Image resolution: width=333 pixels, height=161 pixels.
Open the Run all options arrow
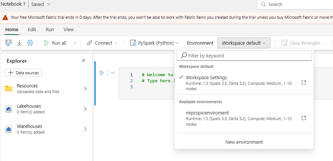(75, 43)
